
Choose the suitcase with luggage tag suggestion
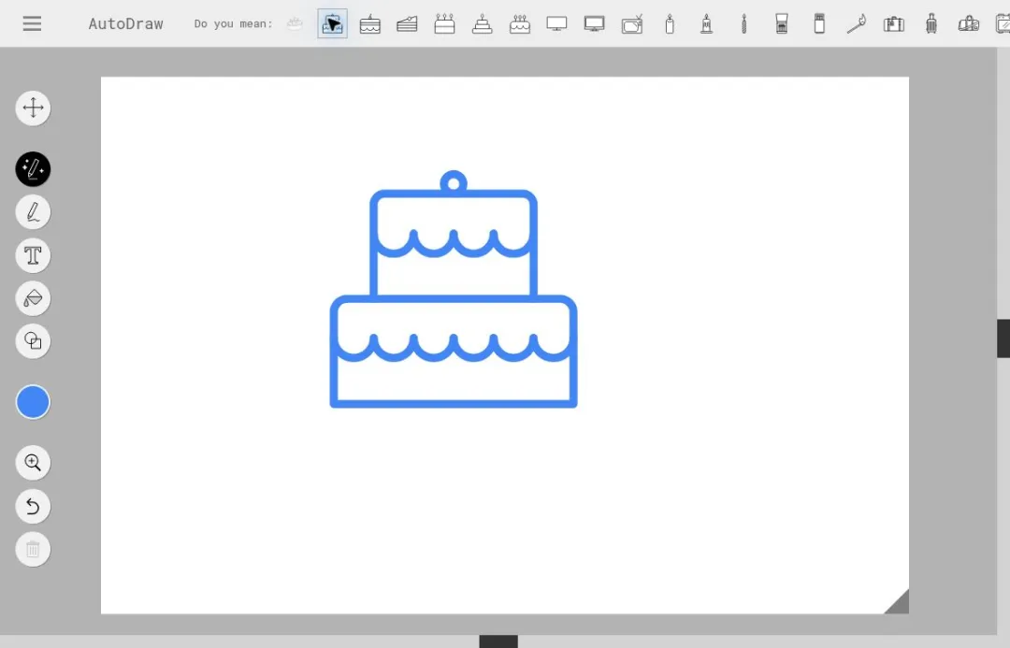893,23
